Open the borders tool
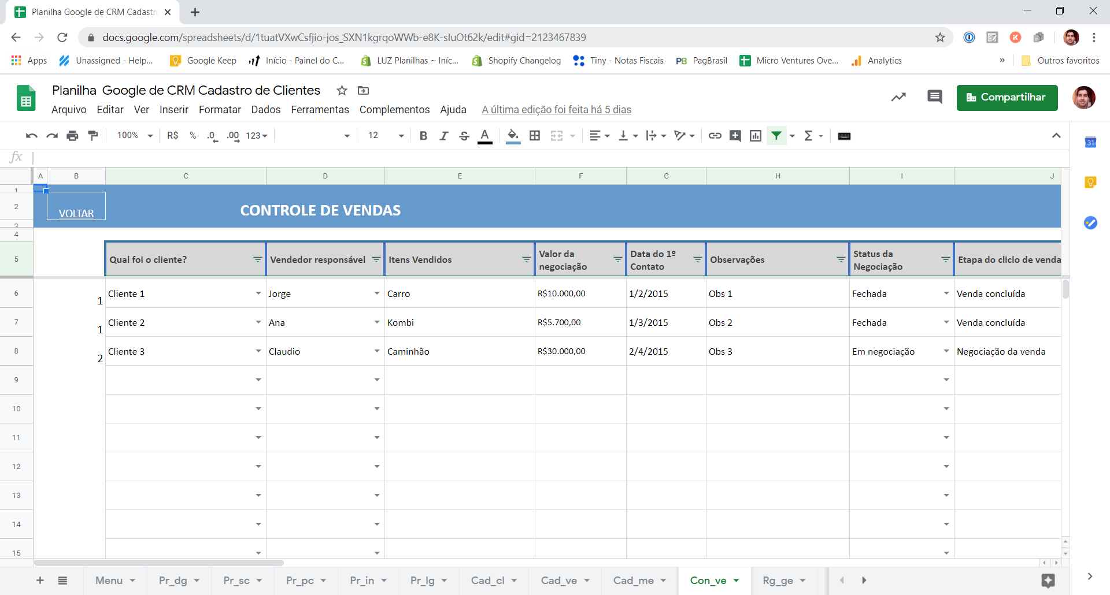 click(535, 136)
